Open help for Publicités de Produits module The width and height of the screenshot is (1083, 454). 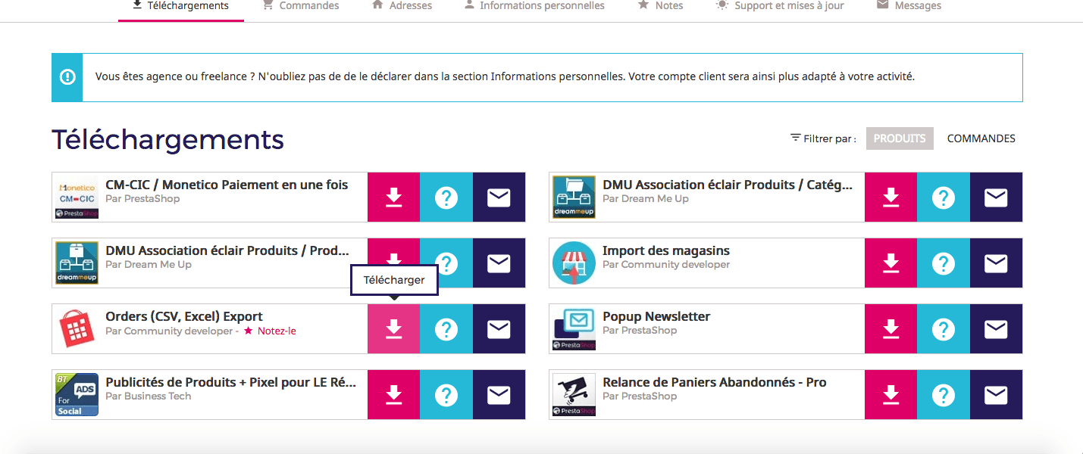pos(446,395)
